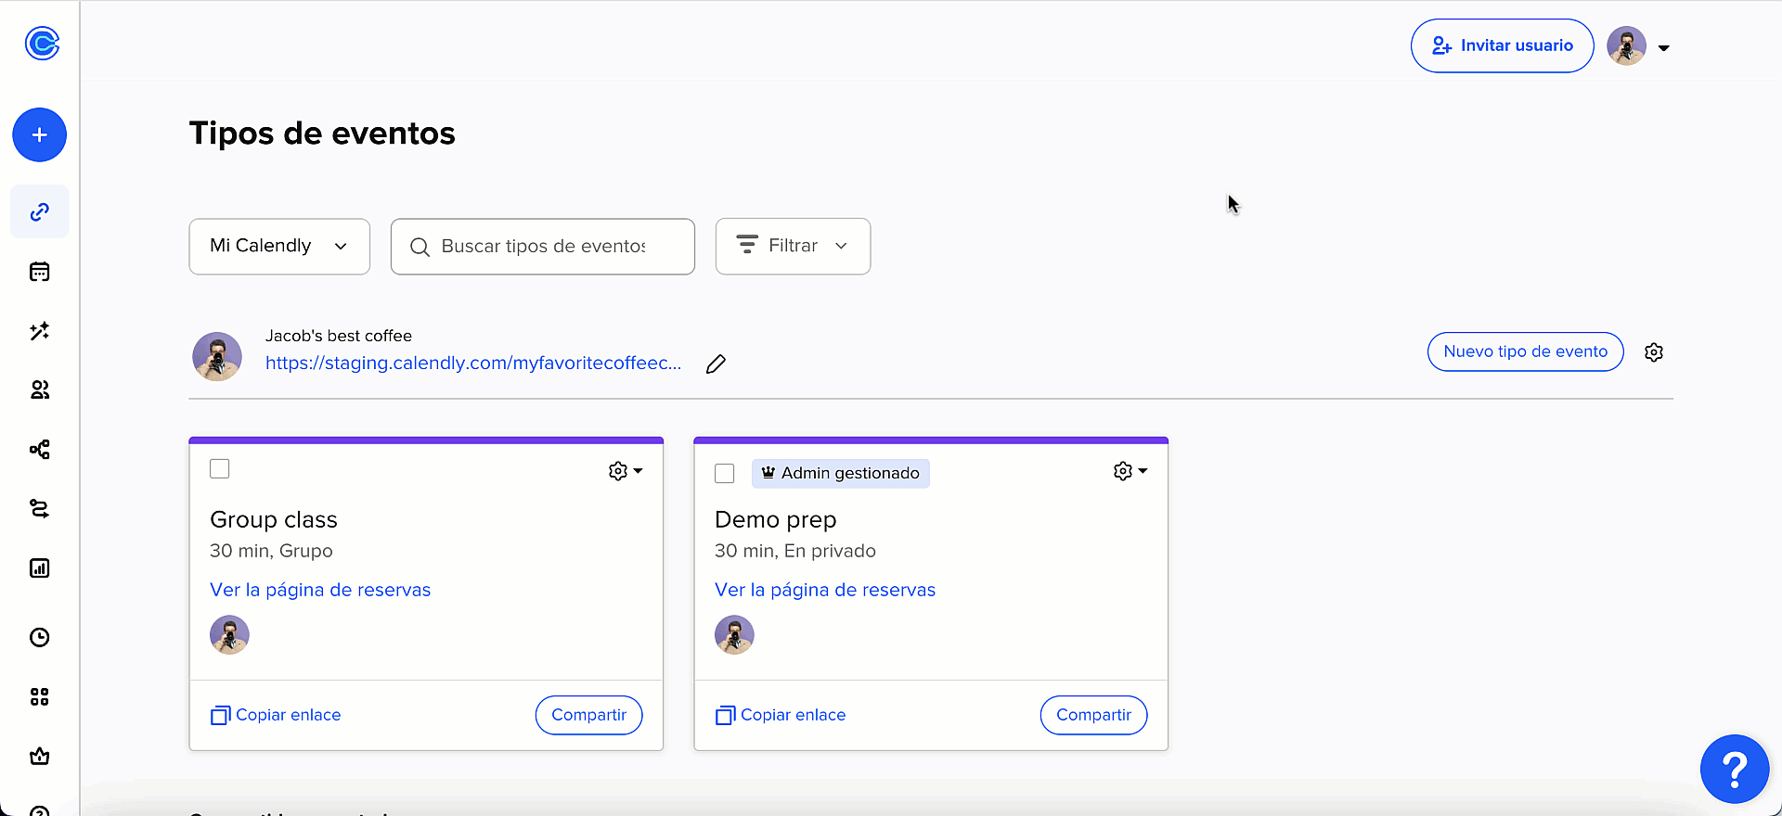Click the pencil icon to edit profile link
1782x816 pixels.
716,363
